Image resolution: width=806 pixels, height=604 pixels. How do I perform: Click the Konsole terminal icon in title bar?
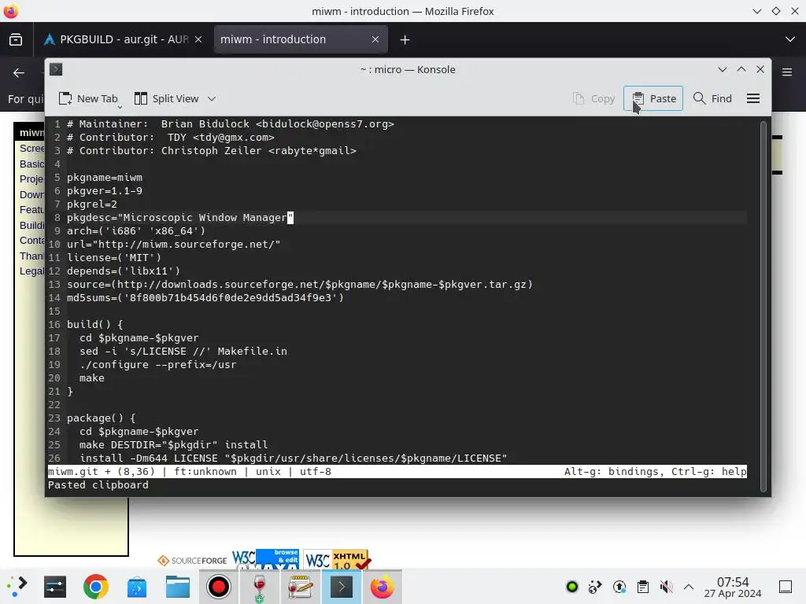point(56,69)
